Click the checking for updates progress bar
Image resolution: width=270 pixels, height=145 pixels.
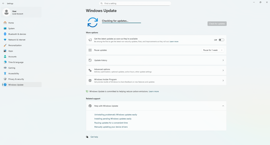coord(121,23)
